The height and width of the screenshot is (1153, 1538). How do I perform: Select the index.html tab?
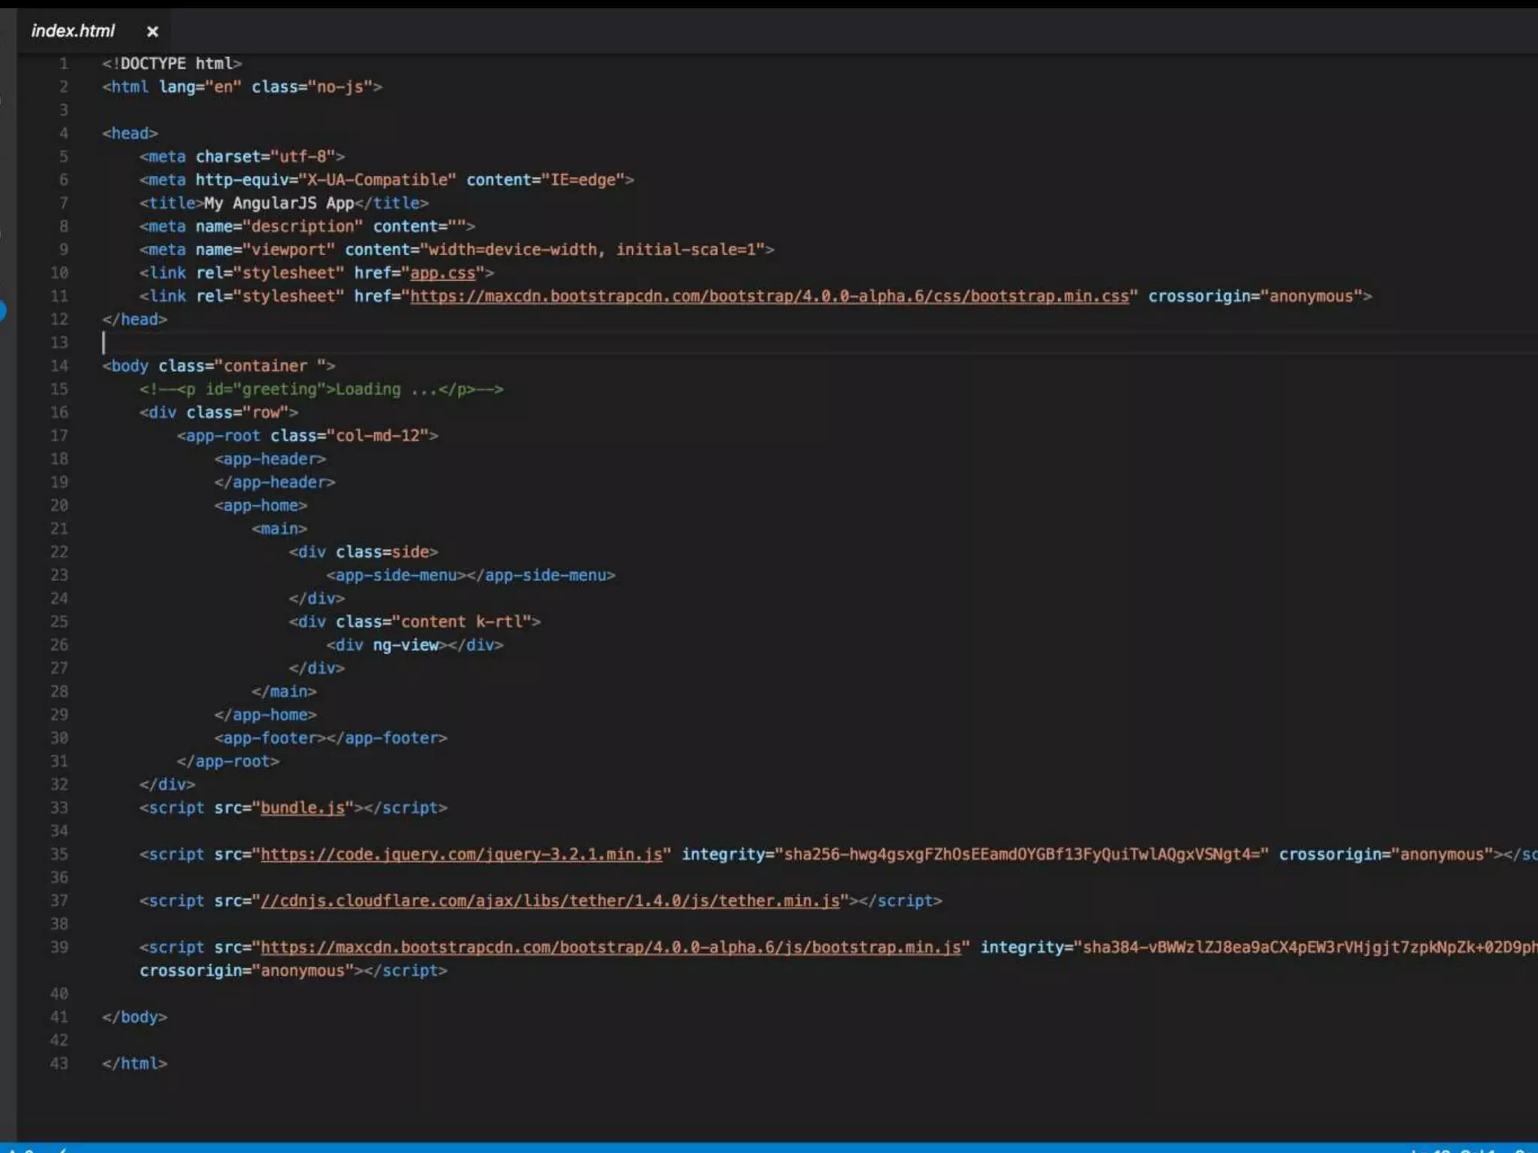73,31
